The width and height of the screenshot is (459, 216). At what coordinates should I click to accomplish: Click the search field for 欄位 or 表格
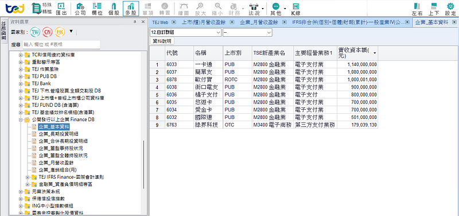coord(61,45)
